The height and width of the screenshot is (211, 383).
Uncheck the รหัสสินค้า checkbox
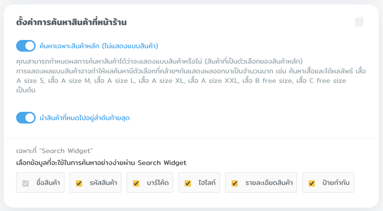[x=79, y=183]
